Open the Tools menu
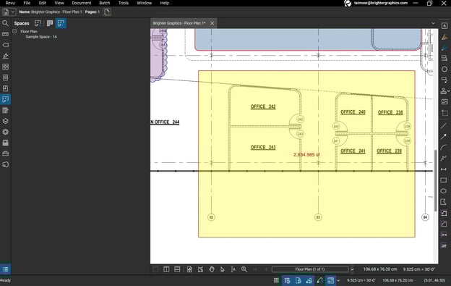This screenshot has width=451, height=286. 124,3
